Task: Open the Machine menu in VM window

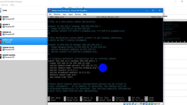Action: [57, 14]
